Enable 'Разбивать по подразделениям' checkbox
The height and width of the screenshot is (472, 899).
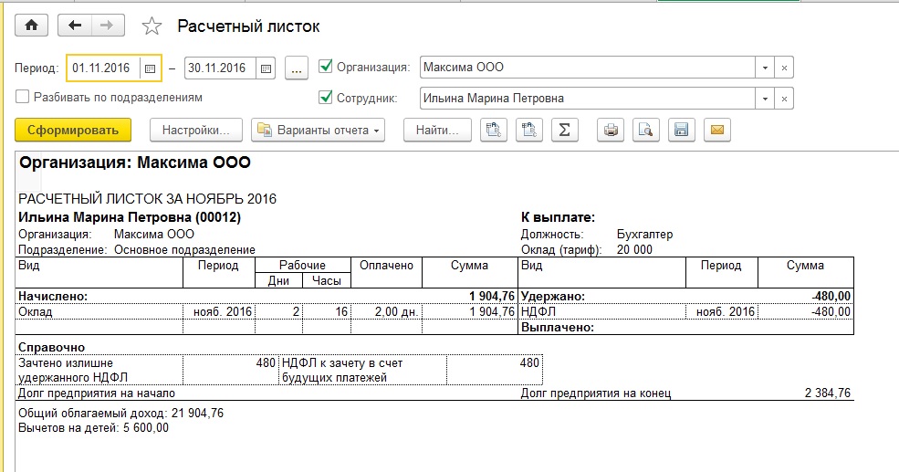[23, 97]
